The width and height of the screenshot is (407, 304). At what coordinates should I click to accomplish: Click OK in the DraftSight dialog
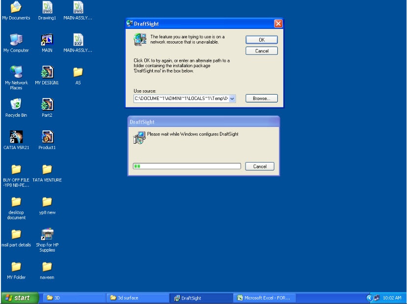click(262, 40)
